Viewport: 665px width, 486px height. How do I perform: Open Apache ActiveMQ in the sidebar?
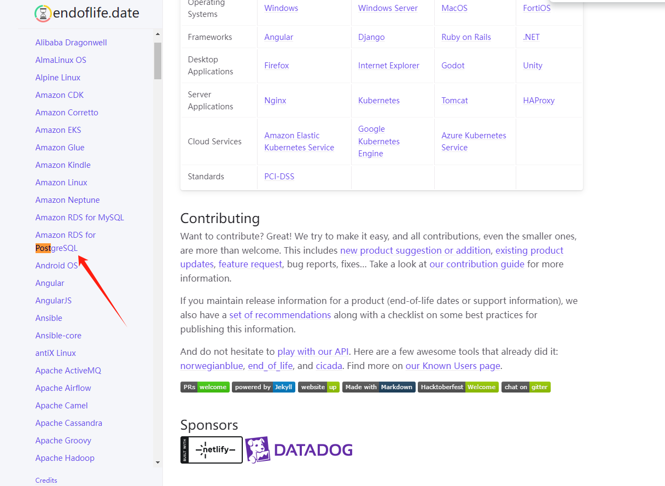pyautogui.click(x=68, y=371)
